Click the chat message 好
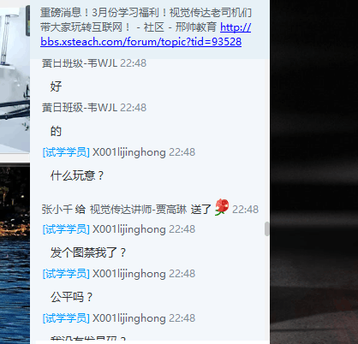358x344 pixels. pos(56,86)
